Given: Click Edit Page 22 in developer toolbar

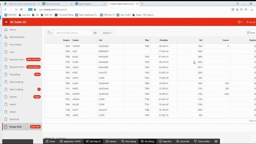Looking at the screenshot, I should (93, 141).
